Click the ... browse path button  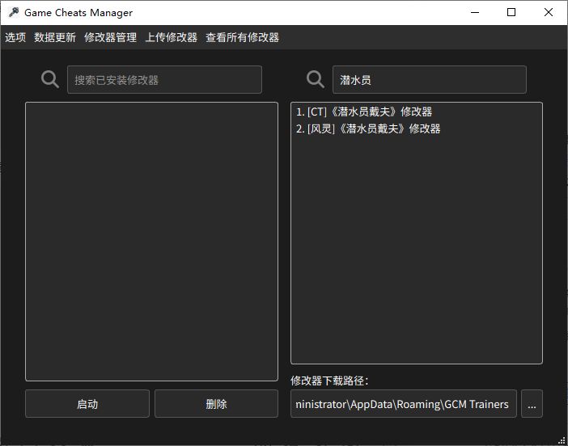coord(532,404)
